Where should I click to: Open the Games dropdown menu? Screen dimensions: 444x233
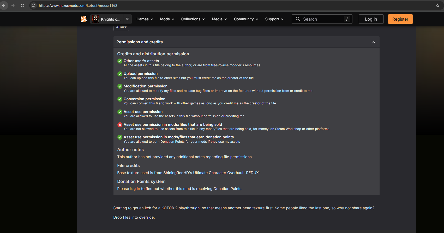(145, 19)
